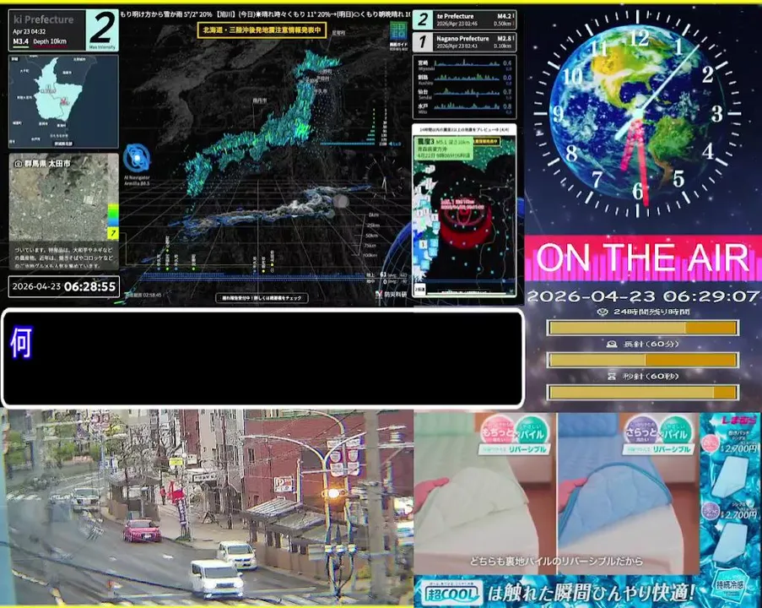Click the pedestrian in red on the sidewalk

click(164, 495)
